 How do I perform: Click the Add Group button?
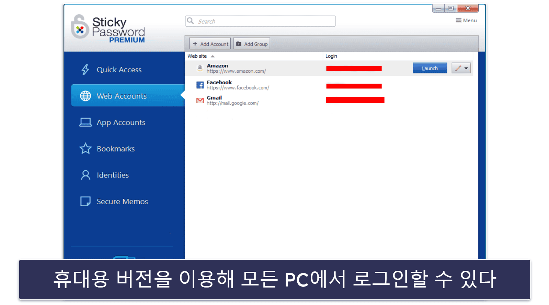(252, 44)
